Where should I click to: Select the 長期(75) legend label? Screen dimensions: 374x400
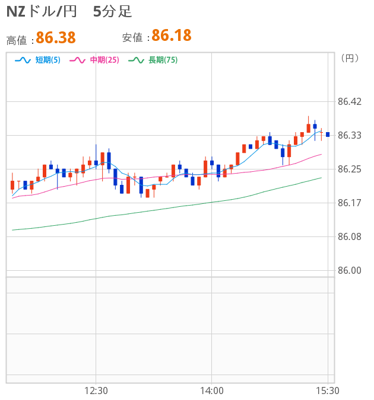tap(163, 60)
